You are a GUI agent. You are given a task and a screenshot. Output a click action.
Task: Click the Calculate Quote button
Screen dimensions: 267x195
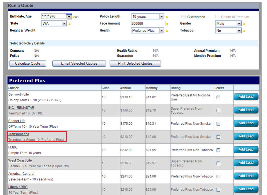[28, 63]
